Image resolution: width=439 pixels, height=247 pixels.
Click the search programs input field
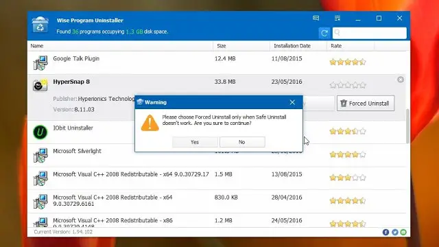(x=370, y=33)
